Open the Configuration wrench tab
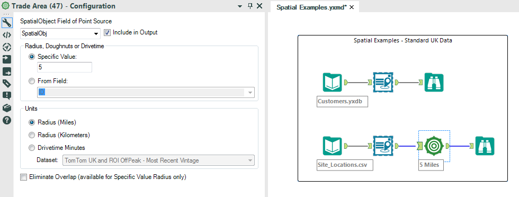This screenshot has width=519, height=197. click(6, 23)
